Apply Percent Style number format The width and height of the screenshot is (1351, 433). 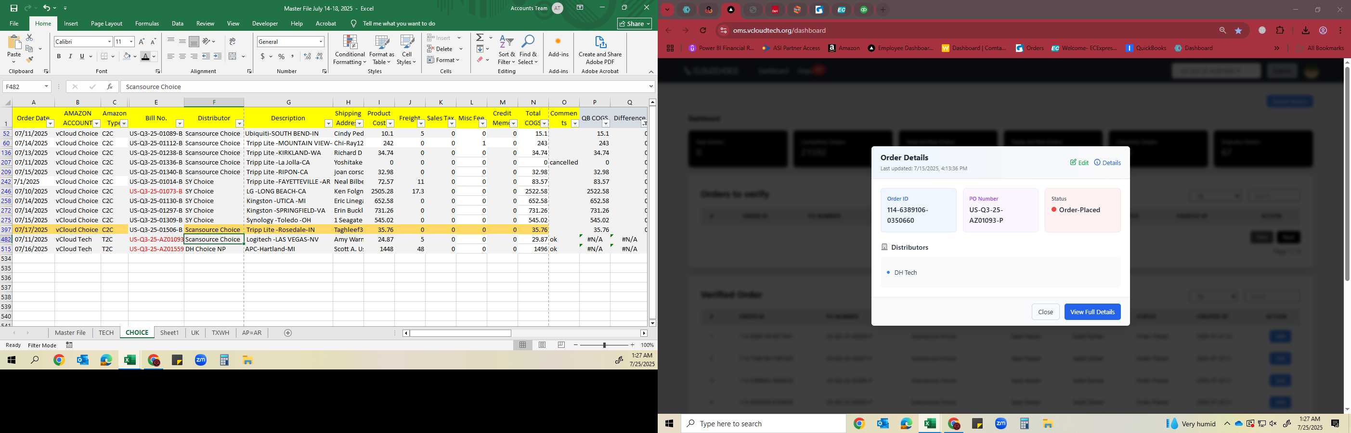click(x=282, y=56)
